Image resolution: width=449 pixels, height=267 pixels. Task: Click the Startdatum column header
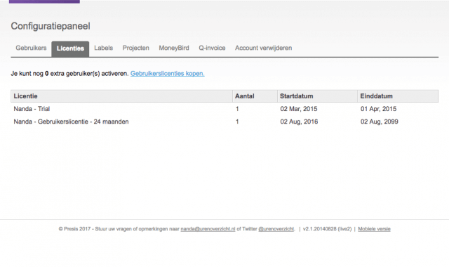pos(317,96)
